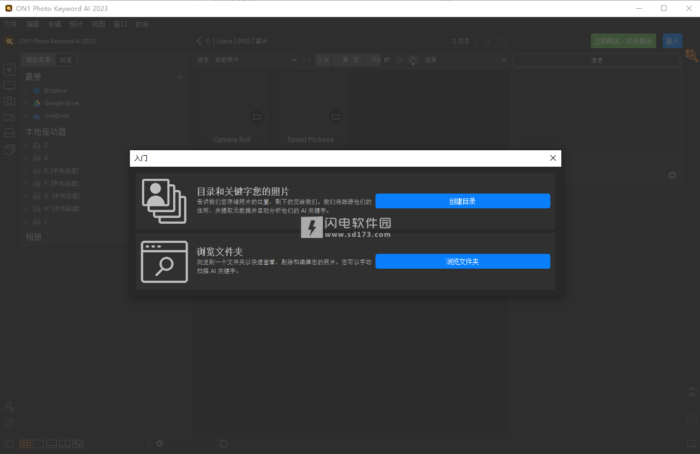Click the lightbulb AI filter icon
This screenshot has height=454, width=700.
(413, 60)
